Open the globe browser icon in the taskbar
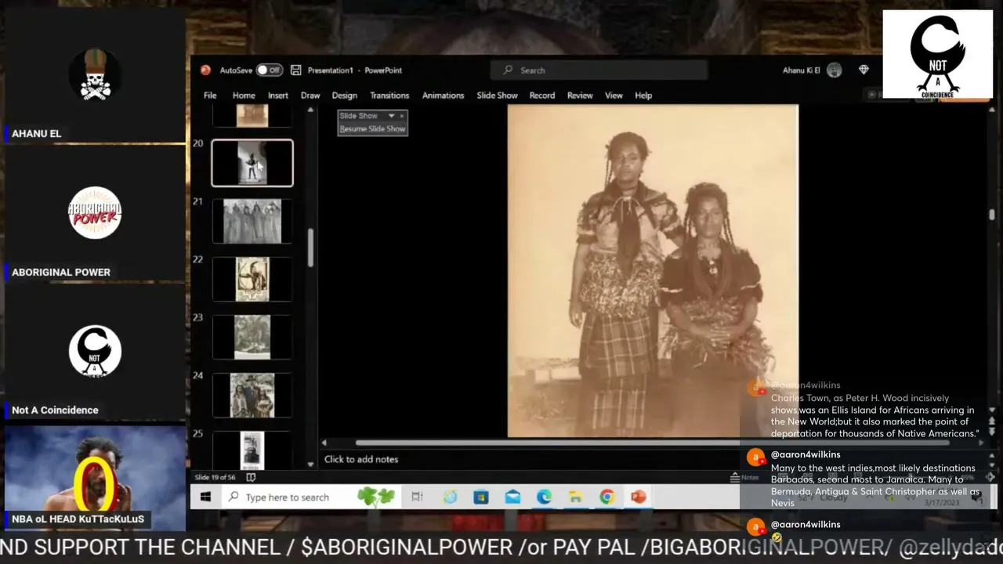 tap(450, 497)
